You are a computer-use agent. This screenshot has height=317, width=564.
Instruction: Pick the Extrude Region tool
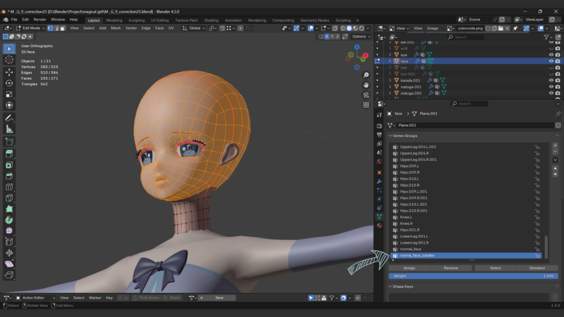point(9,154)
